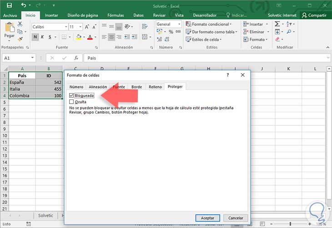Open the Calibri font name dropdown
Screen dimensions: 332x228
click(66, 27)
